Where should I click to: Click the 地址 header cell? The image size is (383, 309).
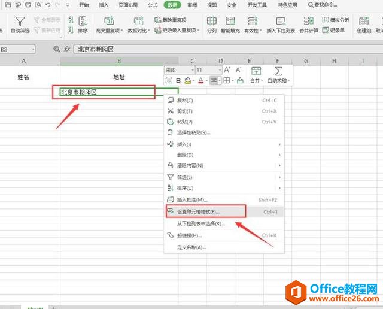click(x=119, y=77)
